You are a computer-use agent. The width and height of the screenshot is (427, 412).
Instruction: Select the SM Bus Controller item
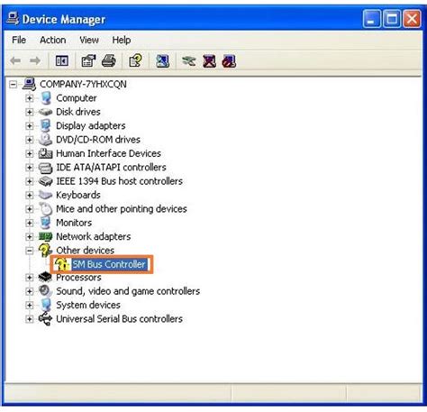[x=109, y=264]
